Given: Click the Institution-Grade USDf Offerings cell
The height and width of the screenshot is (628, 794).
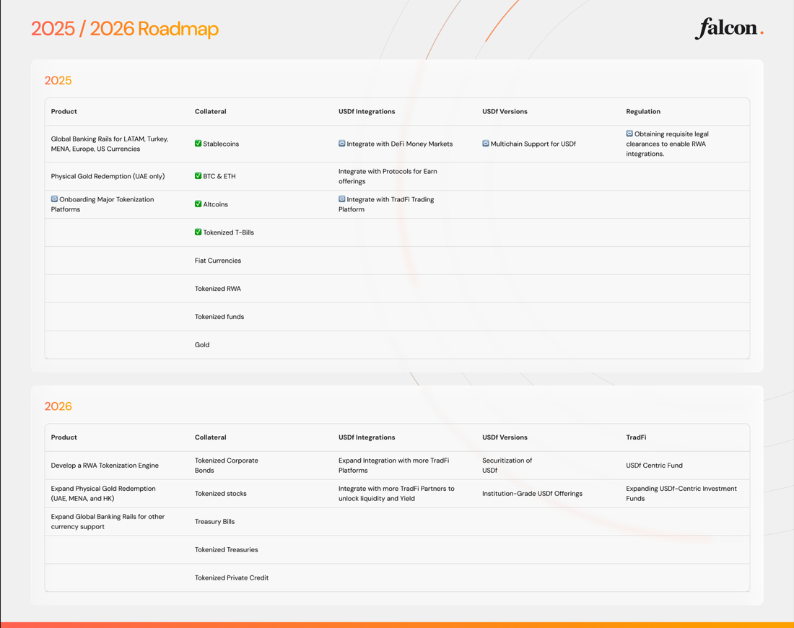Looking at the screenshot, I should pos(532,494).
